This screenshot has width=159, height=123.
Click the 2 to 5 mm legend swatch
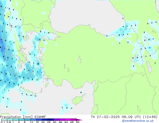click(x=22, y=120)
